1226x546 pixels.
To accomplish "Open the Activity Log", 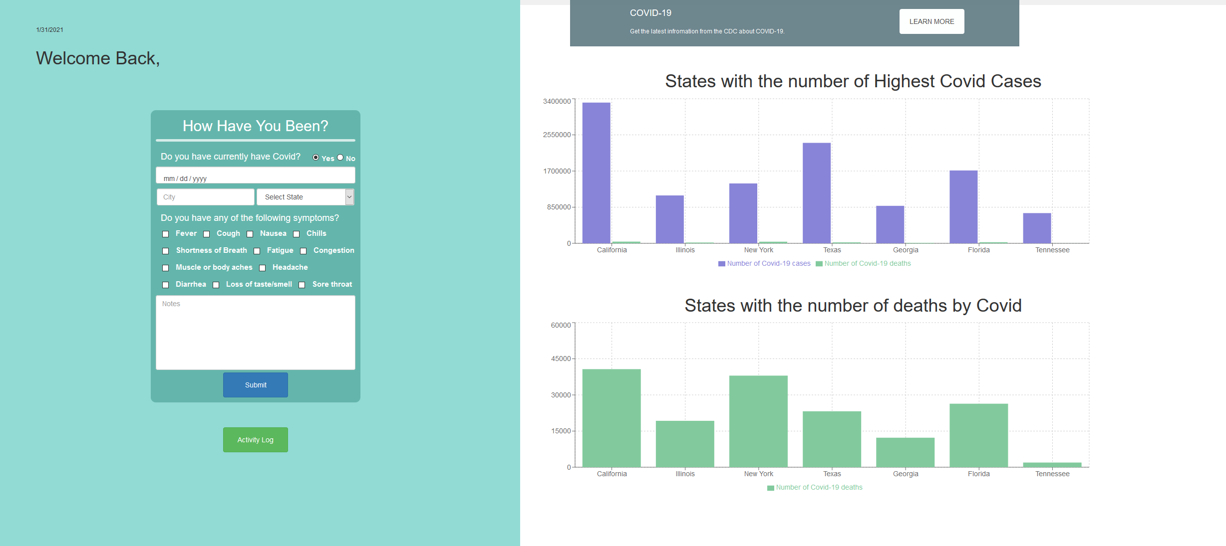I will pos(255,440).
